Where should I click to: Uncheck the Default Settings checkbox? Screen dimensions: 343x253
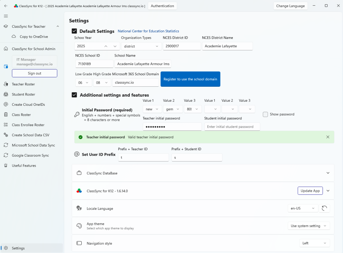coord(74,31)
